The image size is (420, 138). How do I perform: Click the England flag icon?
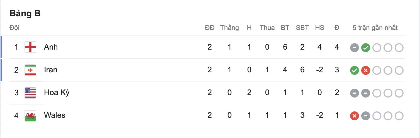click(30, 47)
